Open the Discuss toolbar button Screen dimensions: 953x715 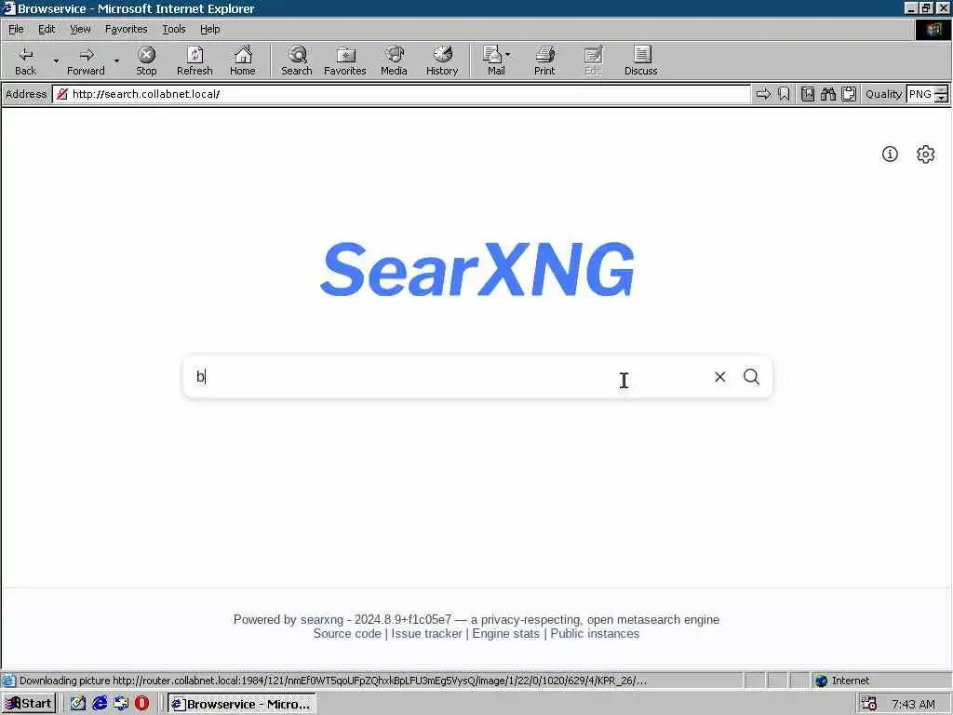click(x=641, y=61)
